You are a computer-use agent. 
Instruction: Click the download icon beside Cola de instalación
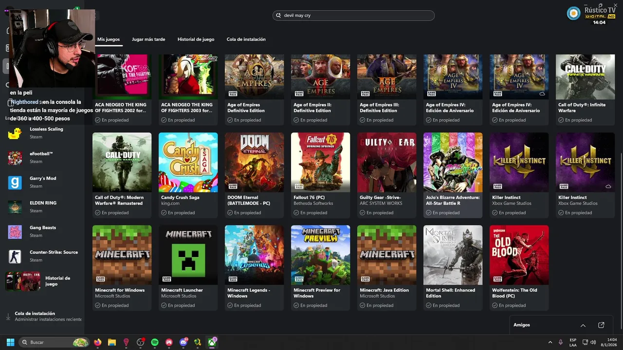pyautogui.click(x=8, y=317)
